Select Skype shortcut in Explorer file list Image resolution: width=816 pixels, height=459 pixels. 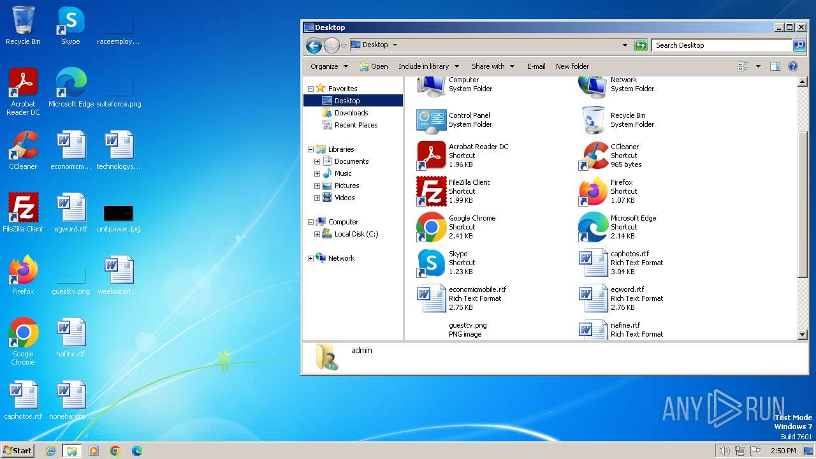click(445, 263)
